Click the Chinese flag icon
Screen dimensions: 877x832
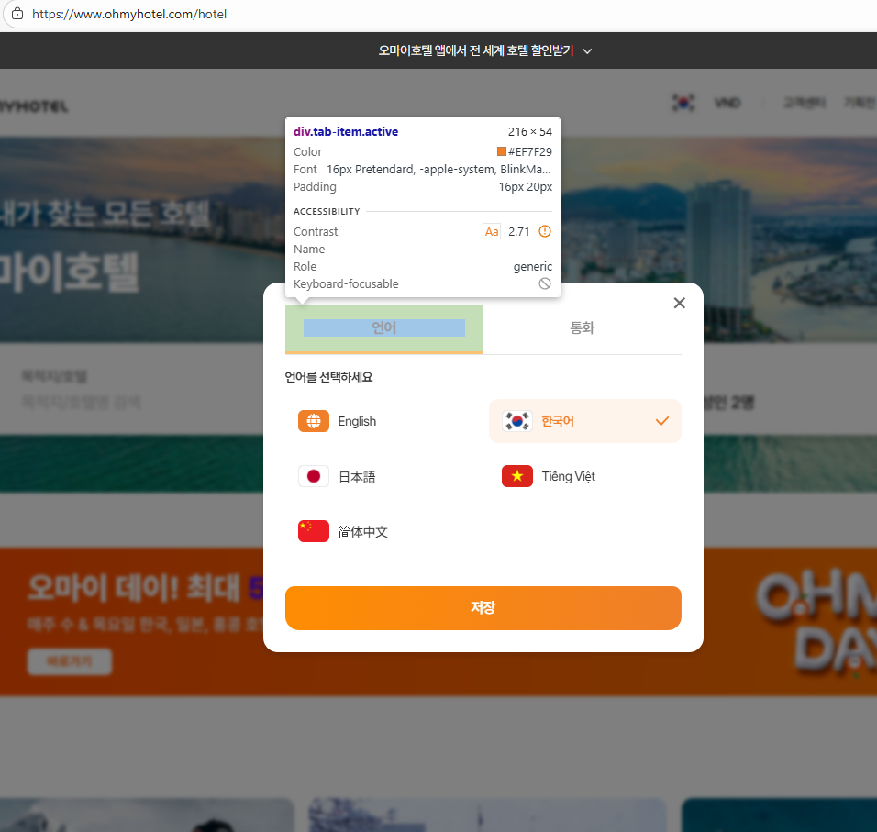pos(314,531)
